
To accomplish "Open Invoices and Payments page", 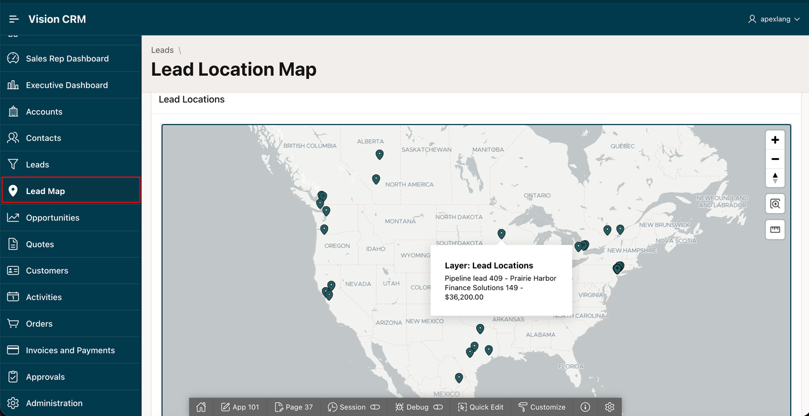I will click(x=70, y=351).
